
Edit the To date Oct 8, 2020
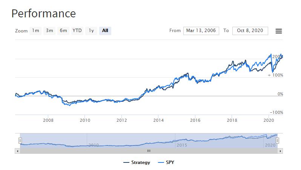coord(250,31)
